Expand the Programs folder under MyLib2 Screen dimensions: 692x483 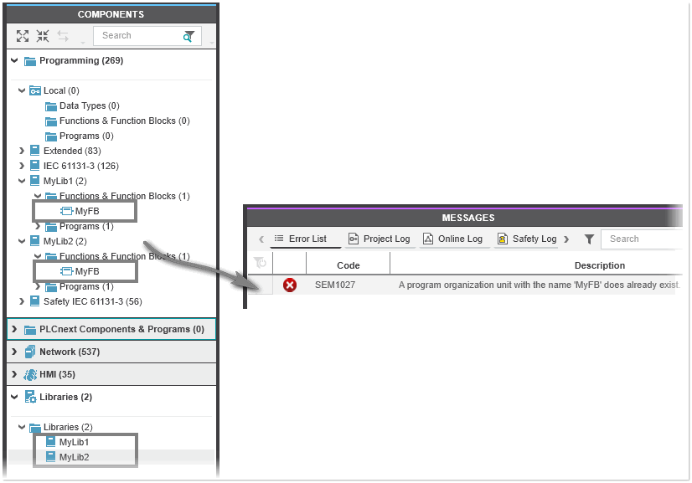click(x=37, y=286)
